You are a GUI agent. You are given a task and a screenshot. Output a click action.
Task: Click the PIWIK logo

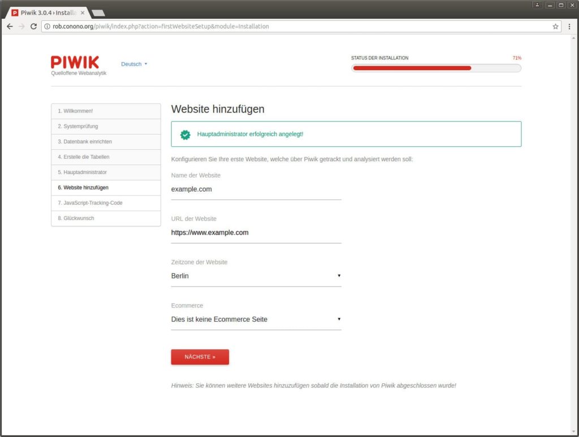tap(75, 62)
